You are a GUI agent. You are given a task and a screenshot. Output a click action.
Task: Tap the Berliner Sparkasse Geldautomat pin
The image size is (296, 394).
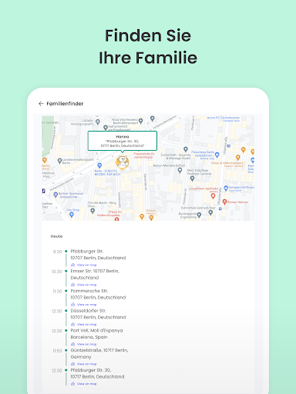55,195
